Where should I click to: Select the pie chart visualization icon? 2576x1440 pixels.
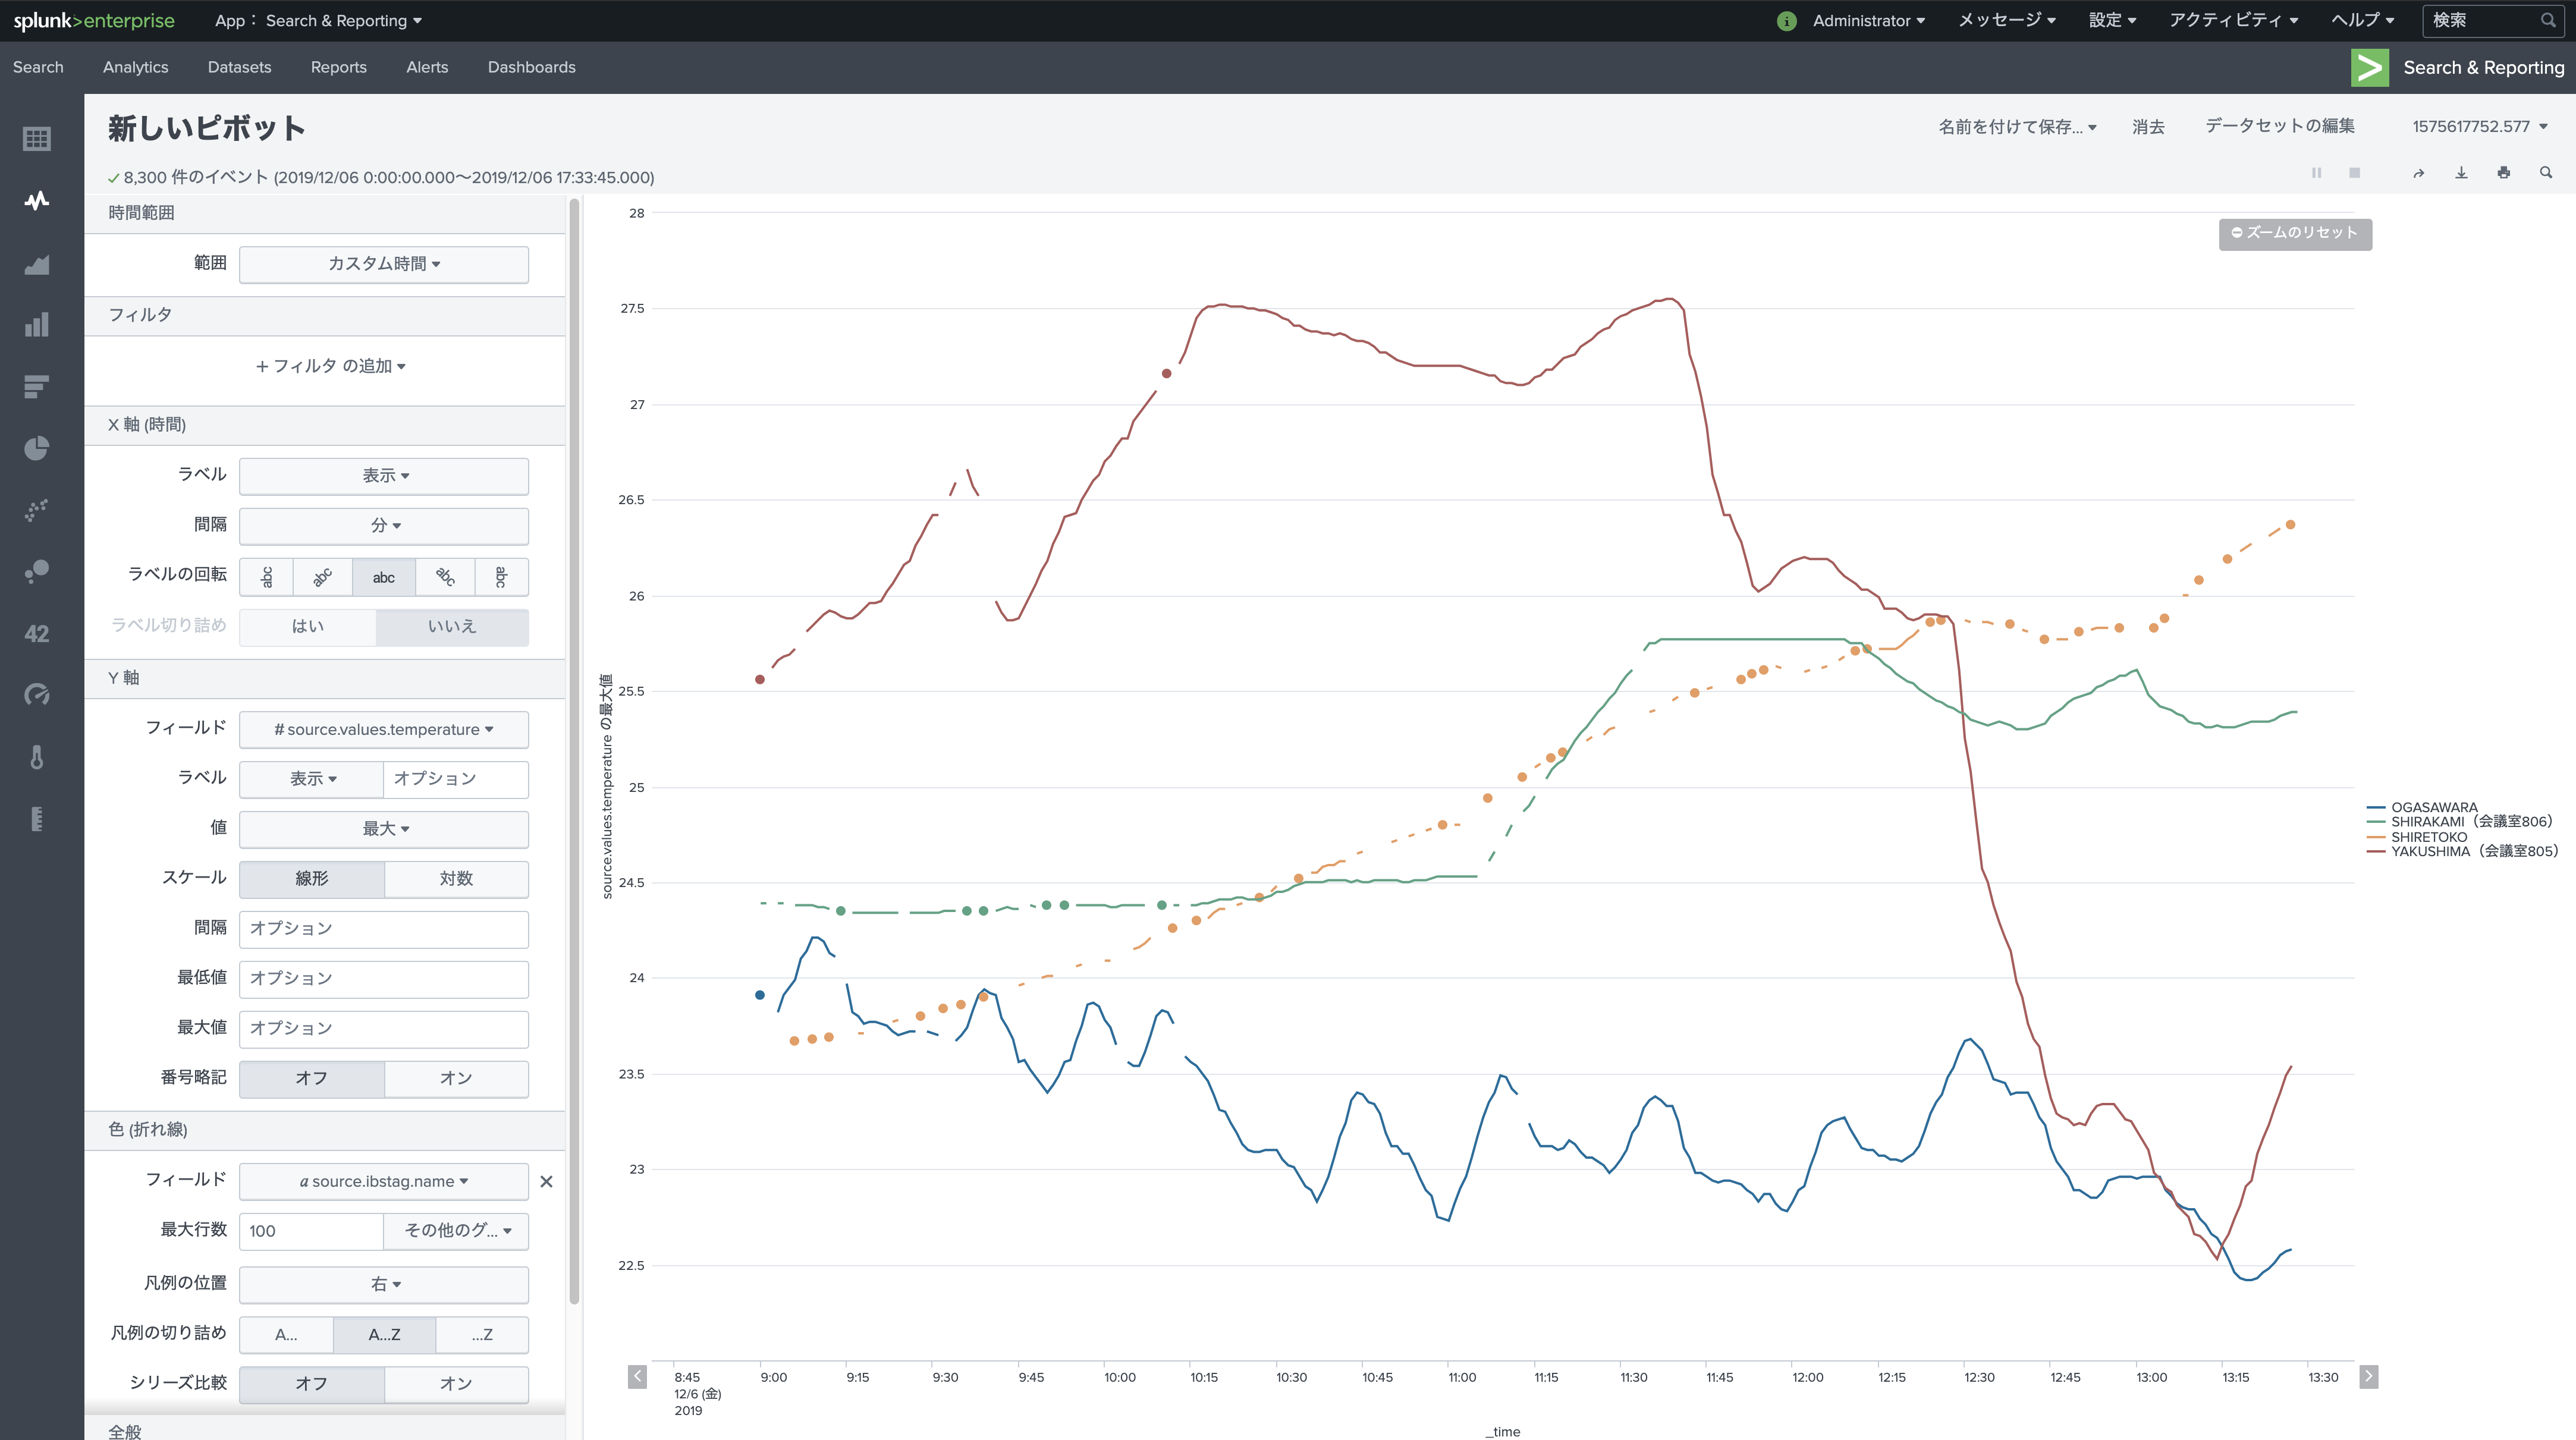point(37,448)
